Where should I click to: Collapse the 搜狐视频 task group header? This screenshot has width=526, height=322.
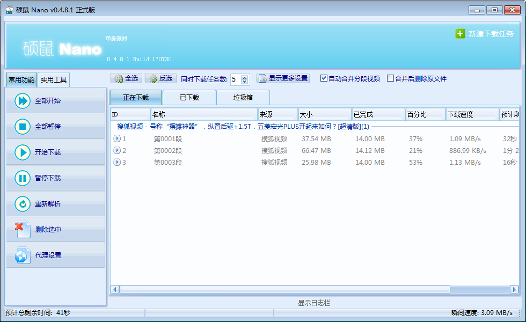(243, 127)
